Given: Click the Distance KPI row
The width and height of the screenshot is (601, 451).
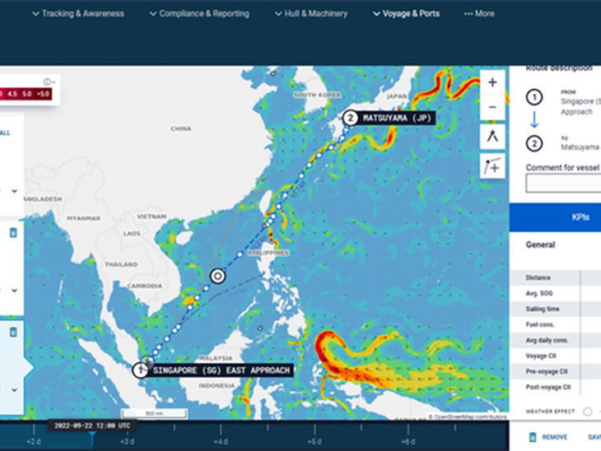Looking at the screenshot, I should (x=556, y=278).
